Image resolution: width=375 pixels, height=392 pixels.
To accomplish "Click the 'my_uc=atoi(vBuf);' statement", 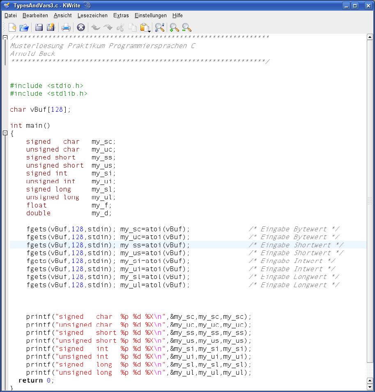I will pyautogui.click(x=155, y=237).
